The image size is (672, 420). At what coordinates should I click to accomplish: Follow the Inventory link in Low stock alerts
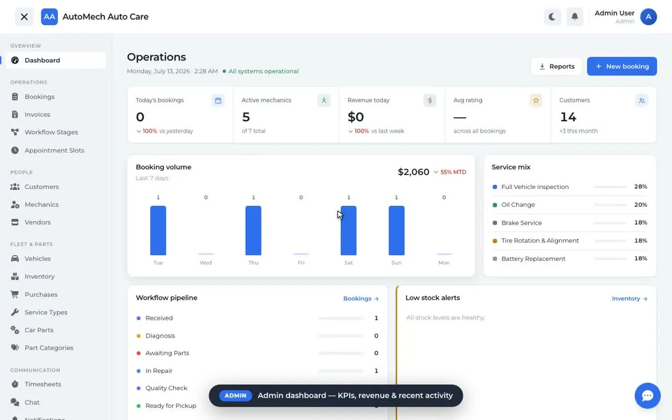coord(630,299)
